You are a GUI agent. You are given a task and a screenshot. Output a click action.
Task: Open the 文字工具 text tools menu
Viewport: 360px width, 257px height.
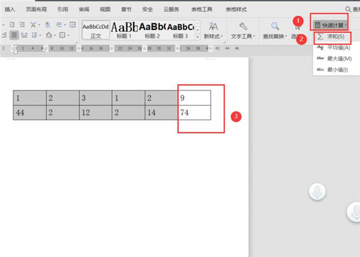[243, 31]
